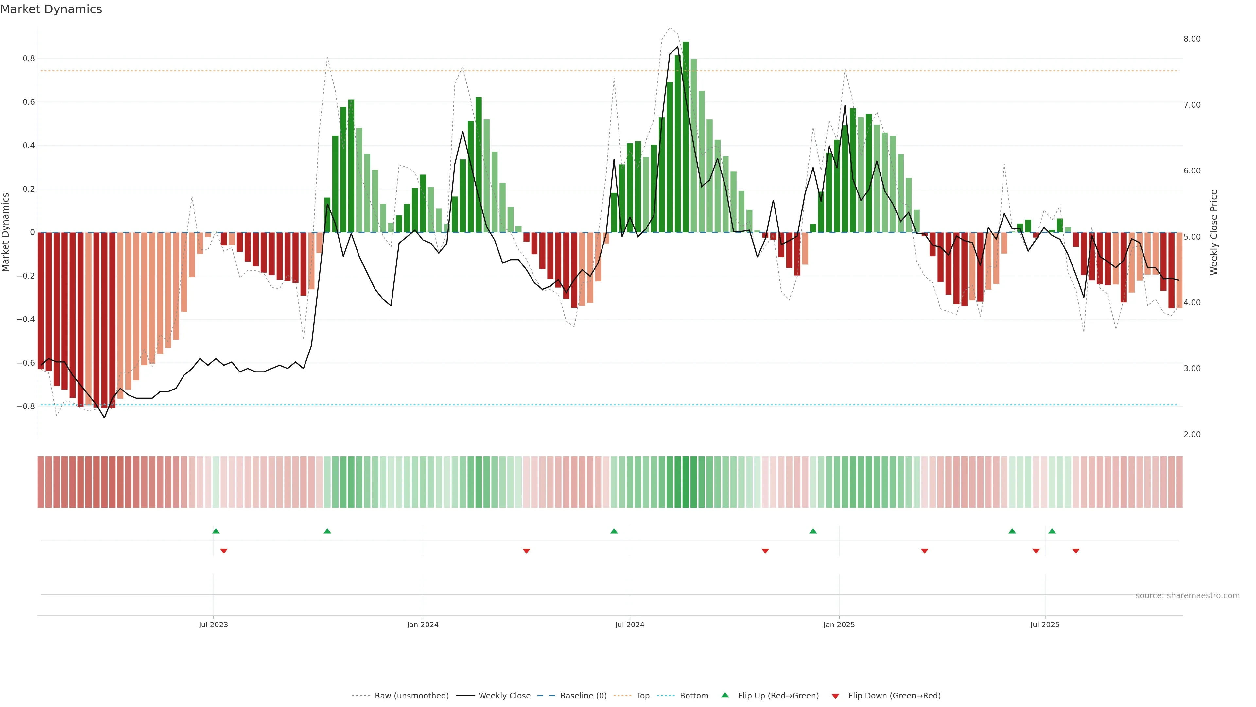Image resolution: width=1256 pixels, height=707 pixels.
Task: Click first green flip-up marker near Jul 2023
Action: click(216, 531)
